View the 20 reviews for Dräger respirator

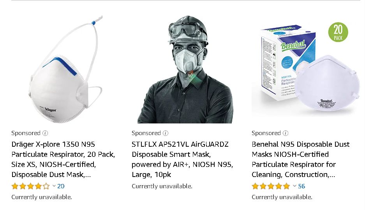pos(61,186)
